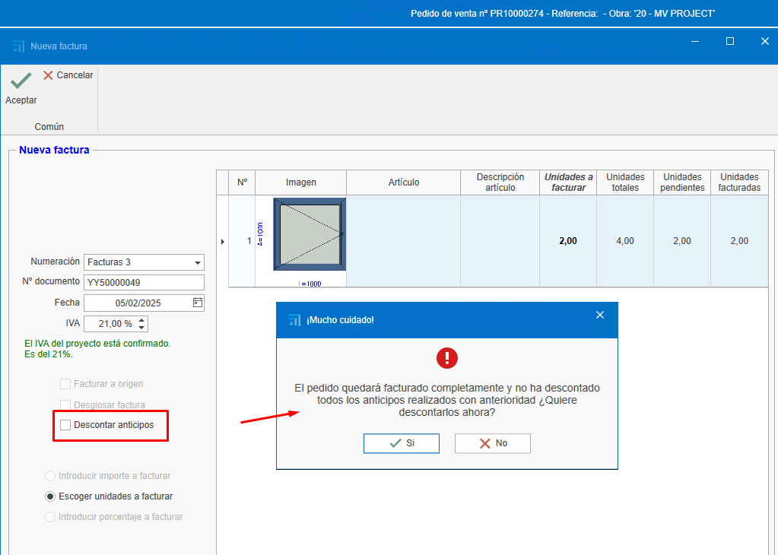The width and height of the screenshot is (778, 555).
Task: Select the window drawing thumbnail in row 1
Action: 310,234
